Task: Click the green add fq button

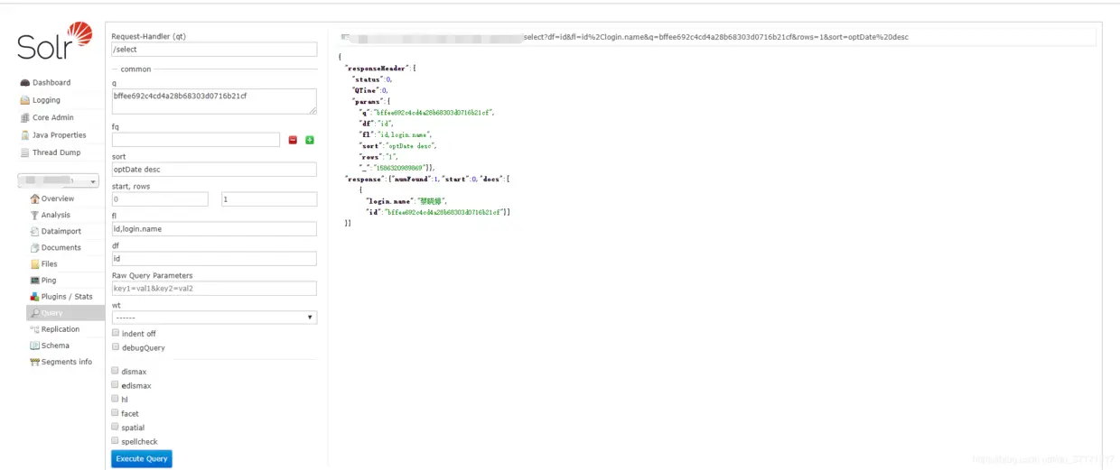Action: click(x=310, y=140)
